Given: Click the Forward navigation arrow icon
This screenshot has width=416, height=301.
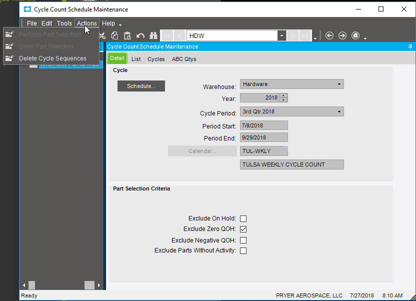Looking at the screenshot, I should (342, 35).
